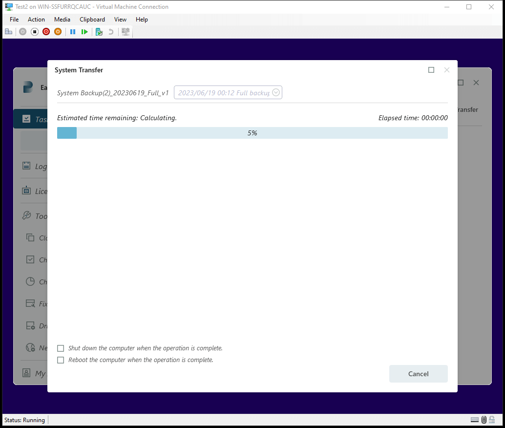Open the backup version dropdown
Image resolution: width=505 pixels, height=428 pixels.
228,92
